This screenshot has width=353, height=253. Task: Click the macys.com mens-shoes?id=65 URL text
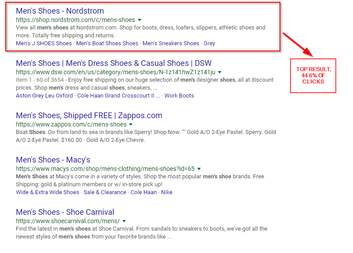point(105,169)
